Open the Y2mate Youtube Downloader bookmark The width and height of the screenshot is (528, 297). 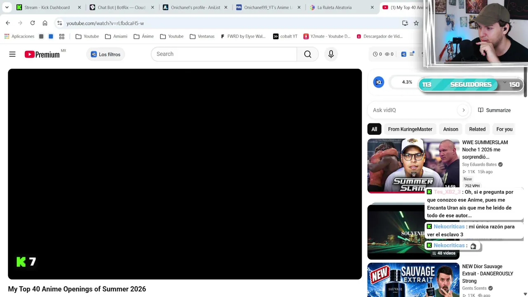[x=327, y=36]
